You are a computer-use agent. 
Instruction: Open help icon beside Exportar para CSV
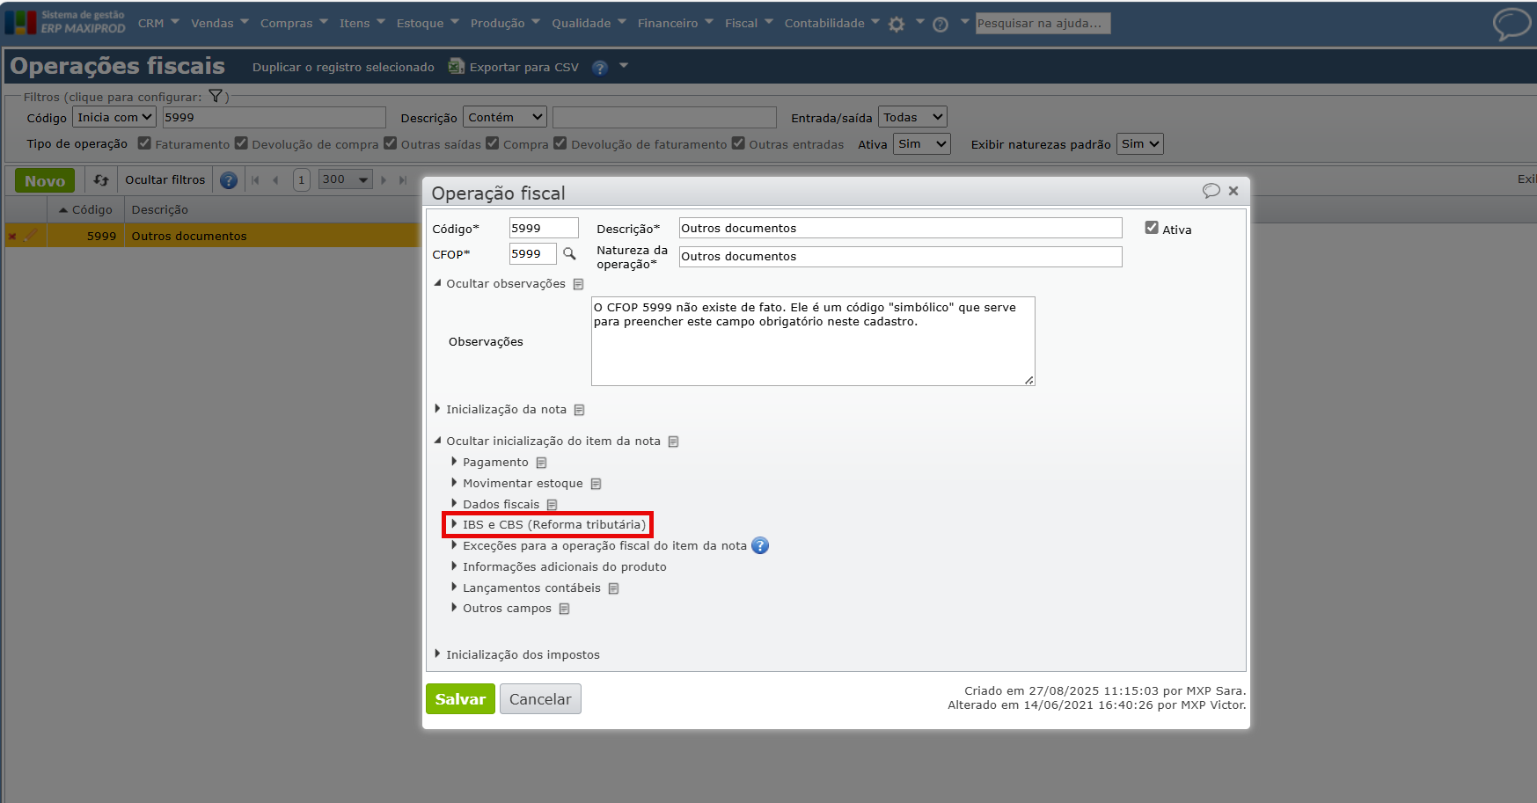[x=600, y=68]
